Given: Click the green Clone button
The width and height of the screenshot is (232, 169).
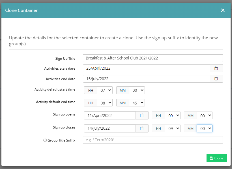Looking at the screenshot, I should pyautogui.click(x=217, y=158).
